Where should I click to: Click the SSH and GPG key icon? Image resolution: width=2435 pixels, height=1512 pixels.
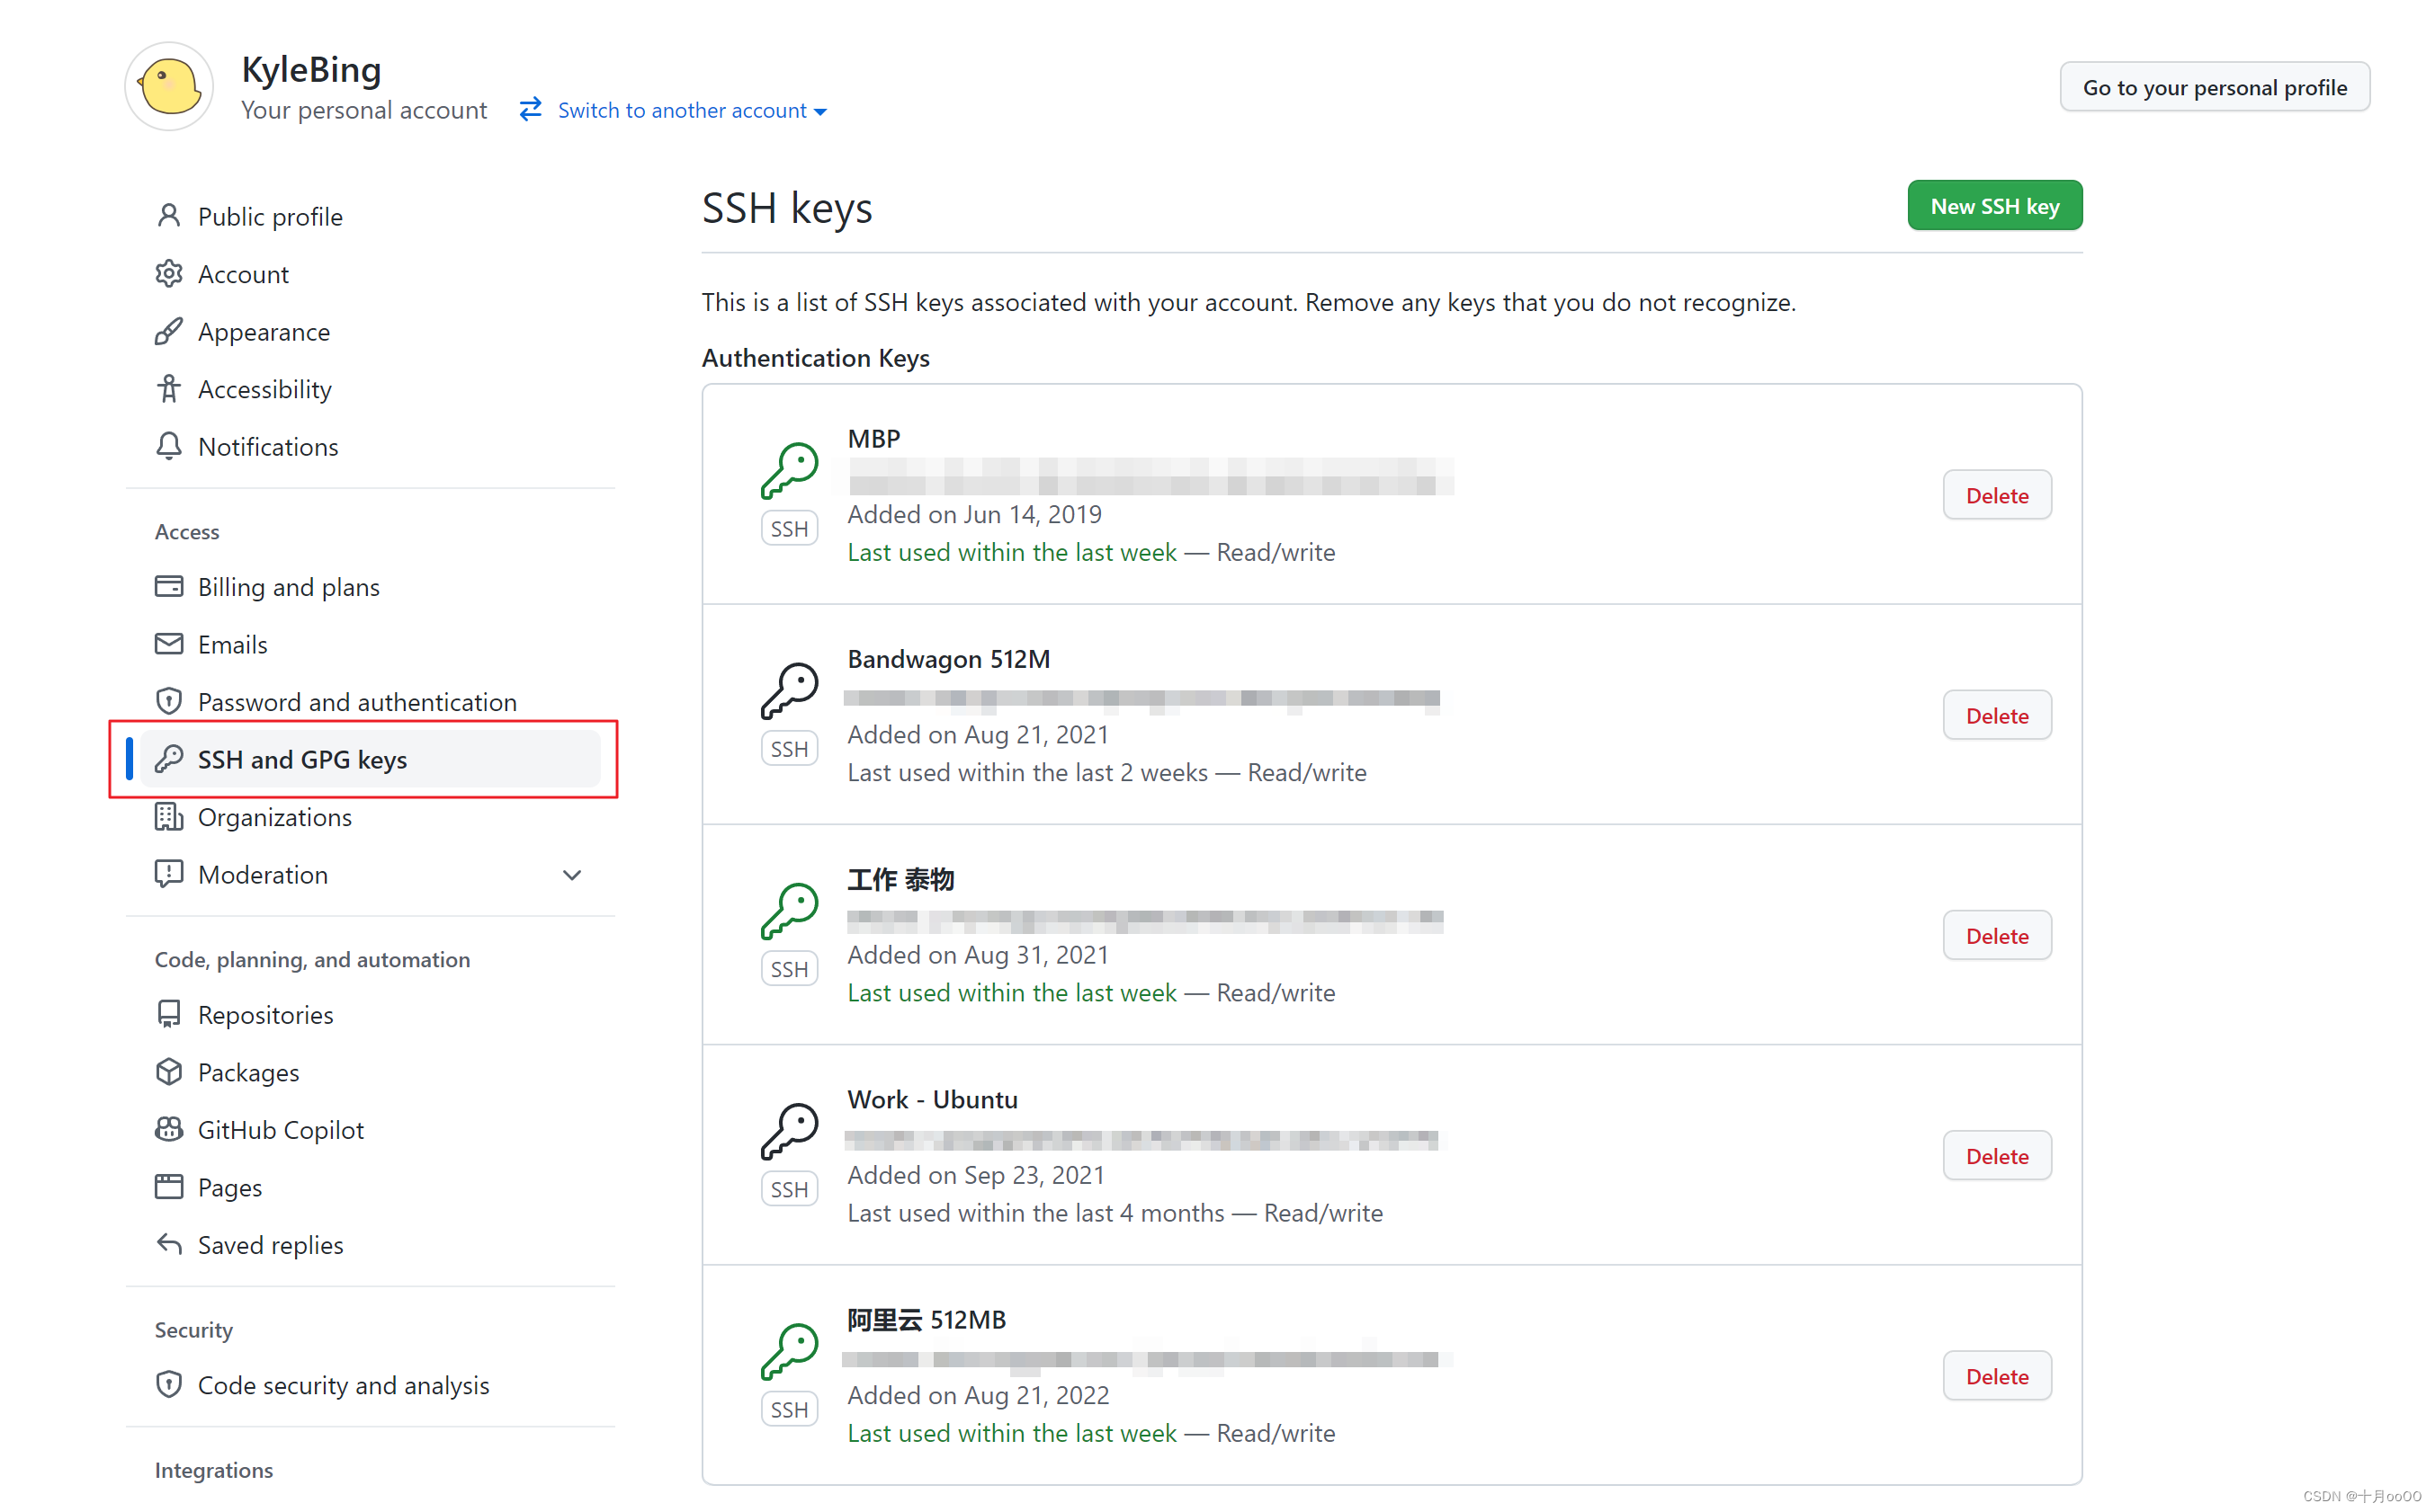pyautogui.click(x=169, y=758)
